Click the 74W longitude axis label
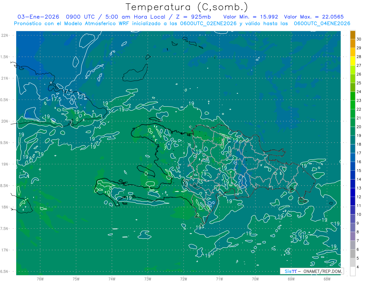 112,279
